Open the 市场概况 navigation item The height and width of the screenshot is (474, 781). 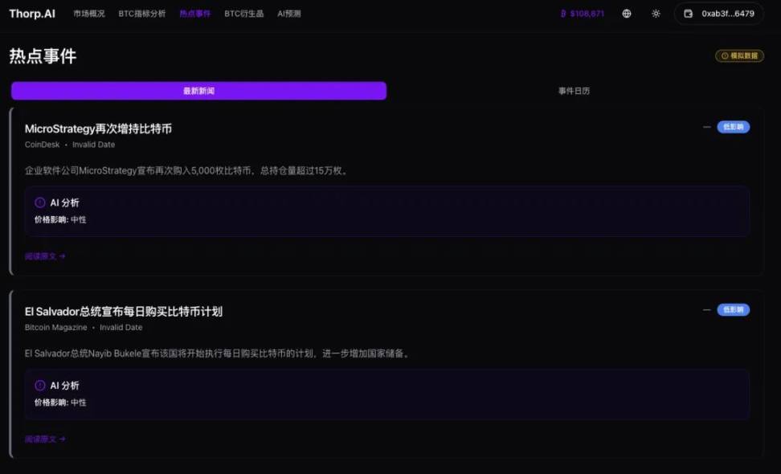pos(89,14)
